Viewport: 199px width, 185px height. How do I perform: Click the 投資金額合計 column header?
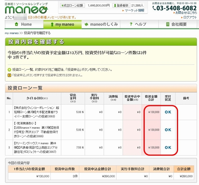(151, 98)
